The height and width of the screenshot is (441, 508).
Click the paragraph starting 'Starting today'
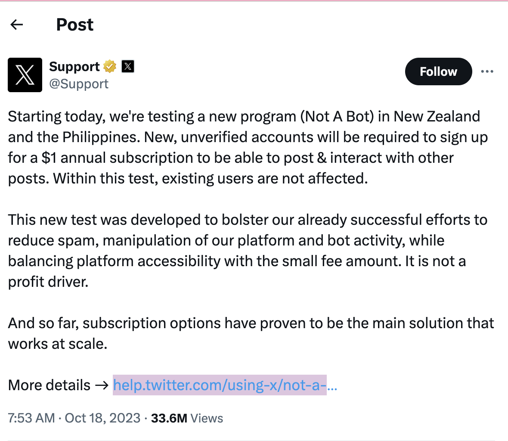click(248, 147)
